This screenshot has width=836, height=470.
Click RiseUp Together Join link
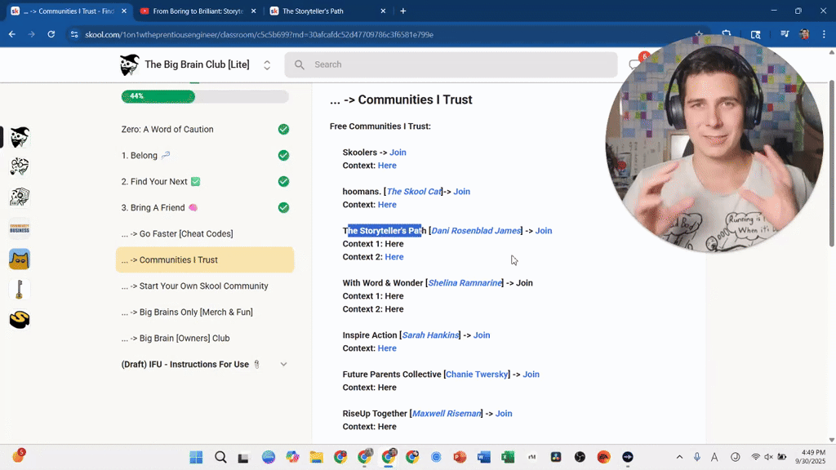(x=504, y=413)
